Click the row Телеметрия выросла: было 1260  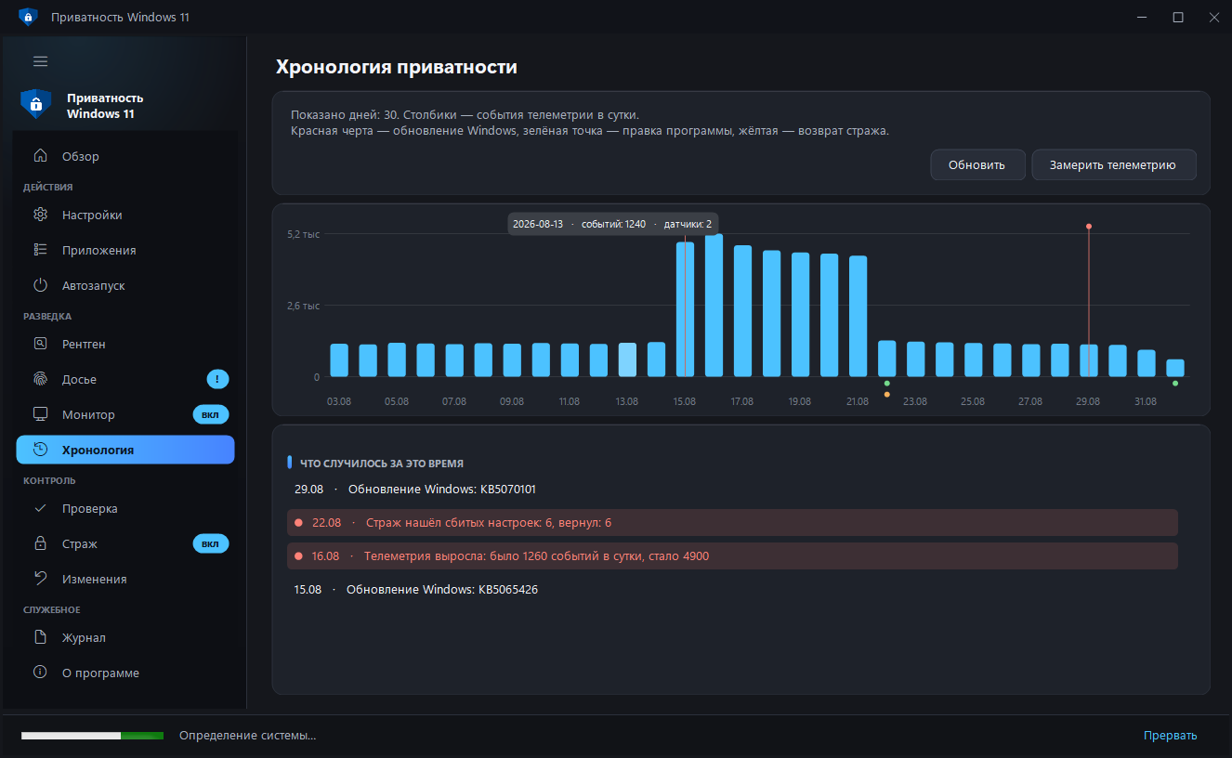pyautogui.click(x=733, y=555)
